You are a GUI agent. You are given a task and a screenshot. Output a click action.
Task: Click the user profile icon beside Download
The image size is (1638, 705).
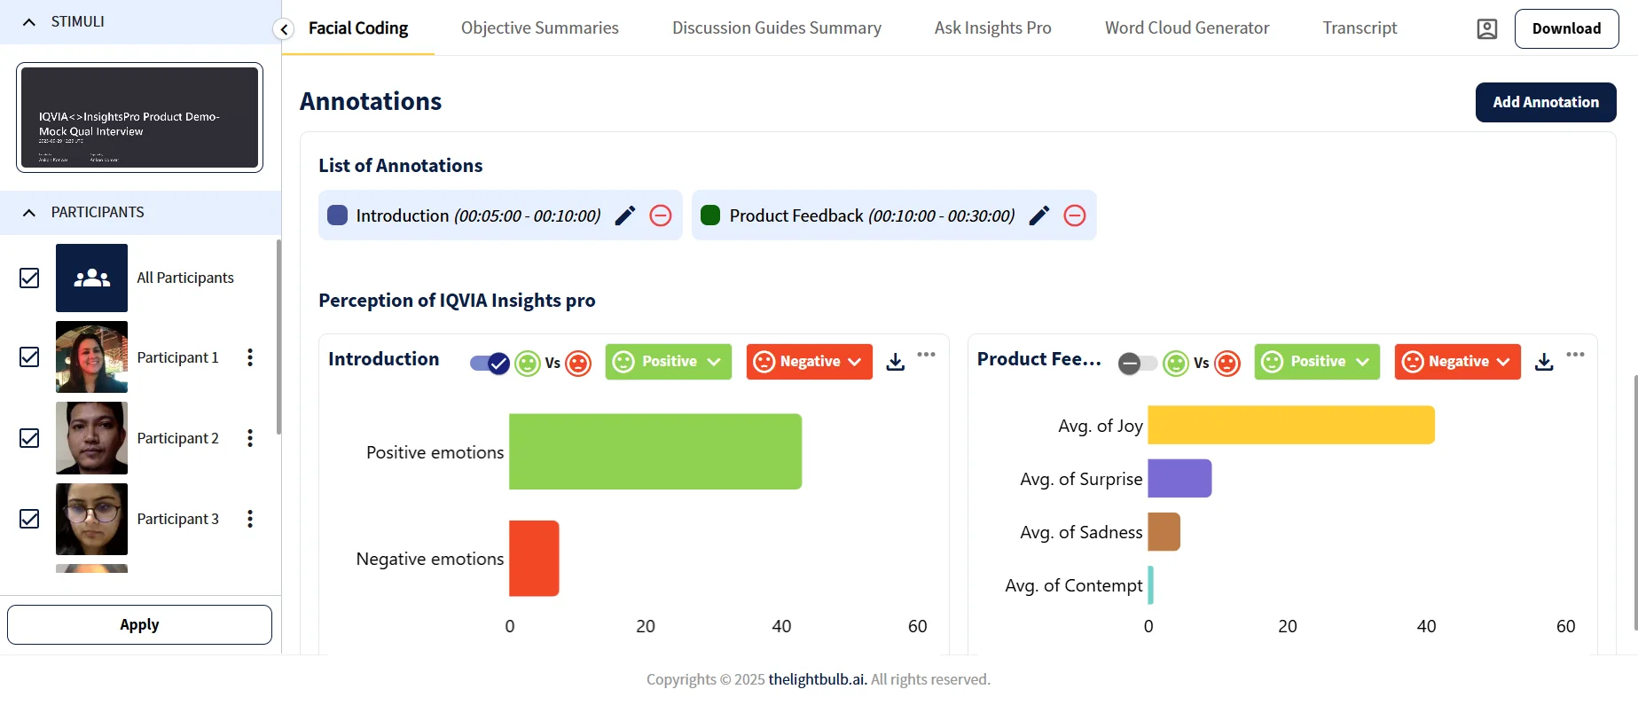point(1486,28)
